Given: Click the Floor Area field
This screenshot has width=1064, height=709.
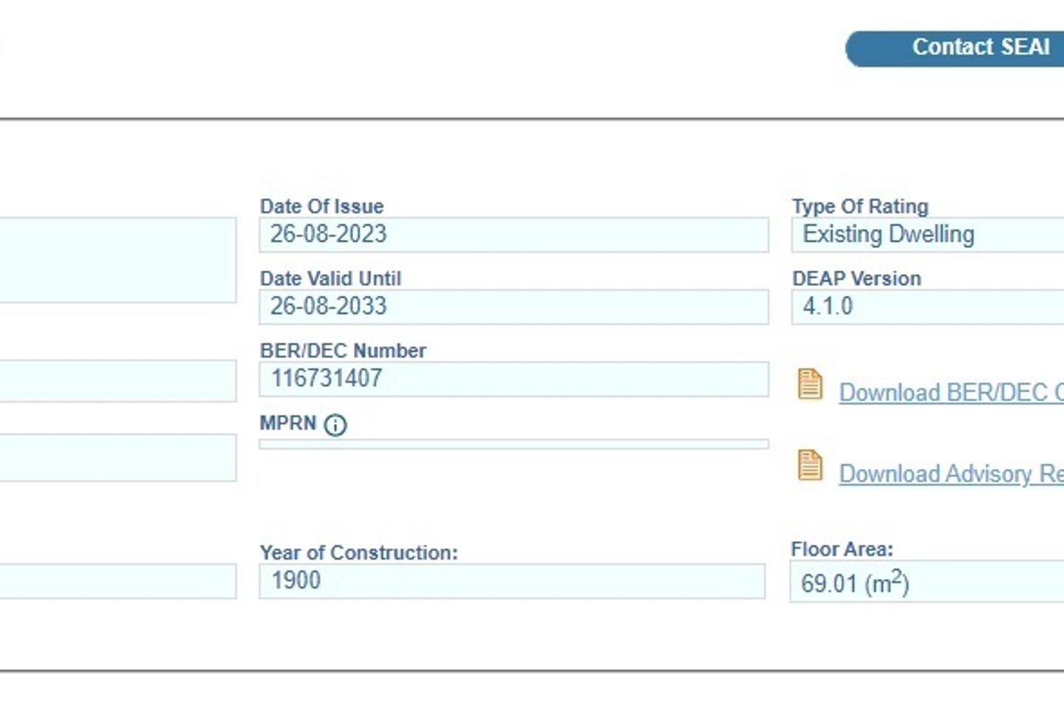Looking at the screenshot, I should 927,583.
